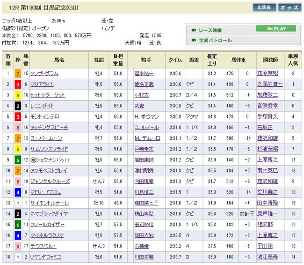Click the green icon beside レース映像
This screenshot has width=304, height=265.
click(x=194, y=30)
